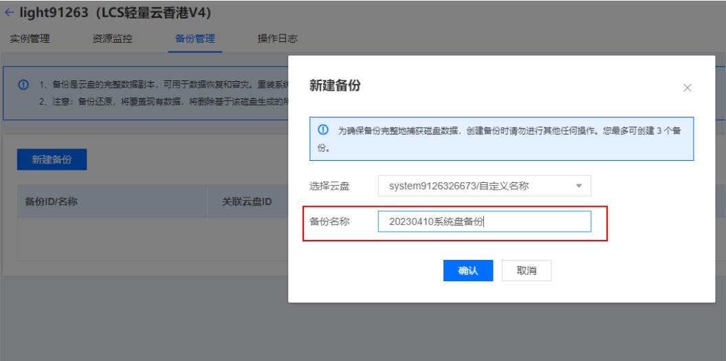This screenshot has width=726, height=361.
Task: Open the 操作日志 tab
Action: [277, 39]
